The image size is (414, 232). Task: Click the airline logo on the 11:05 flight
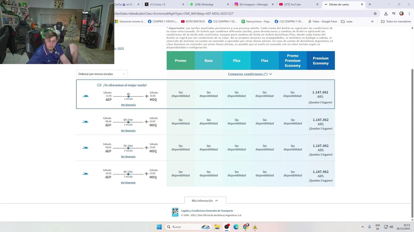pos(85,96)
